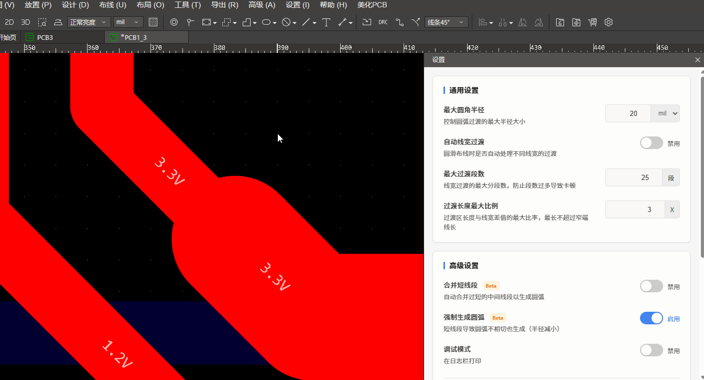Select the prohibited region circle tool
704x380 pixels.
pos(286,22)
